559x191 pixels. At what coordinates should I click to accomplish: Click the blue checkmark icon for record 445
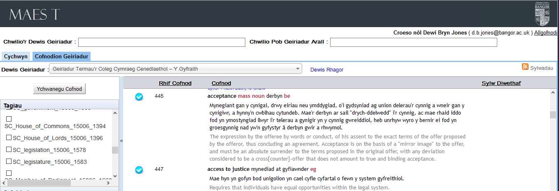[139, 97]
